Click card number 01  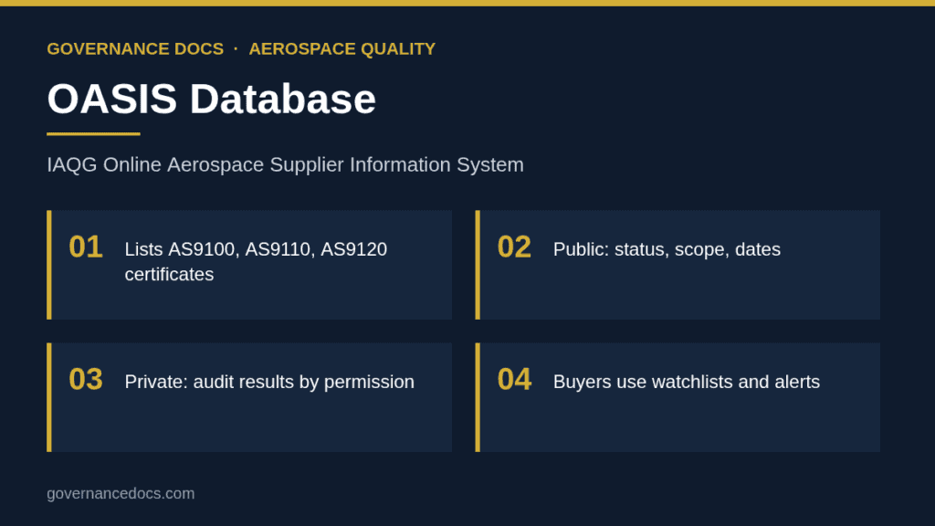86,247
